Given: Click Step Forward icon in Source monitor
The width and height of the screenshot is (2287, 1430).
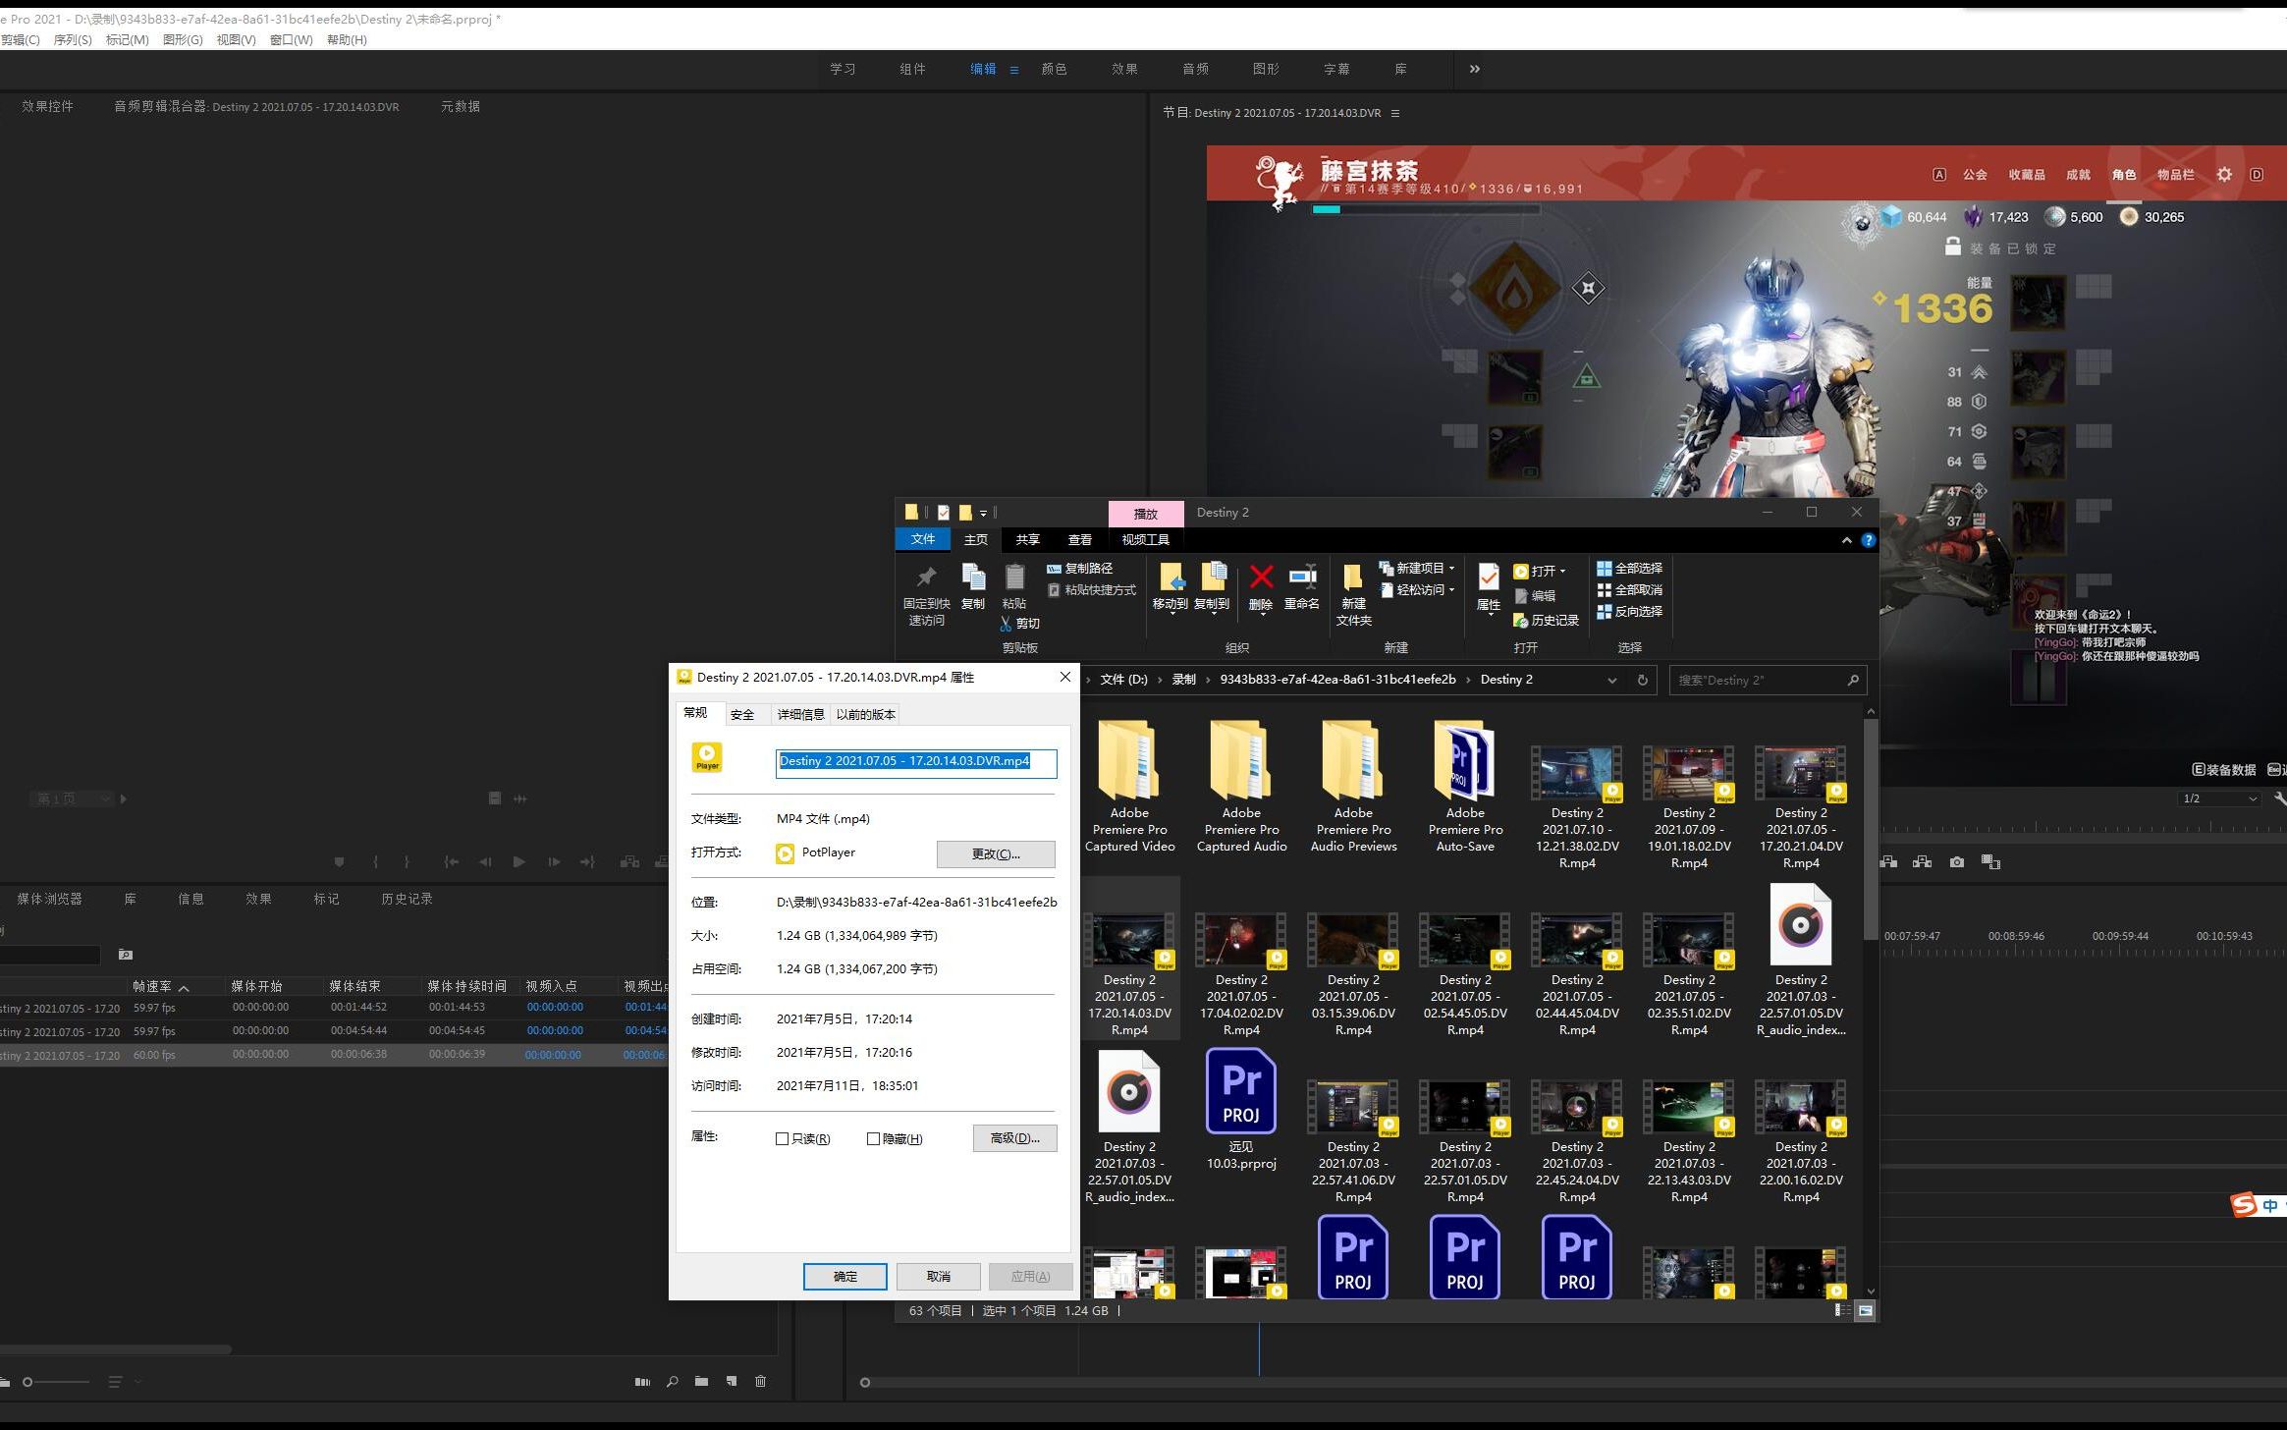Looking at the screenshot, I should tap(554, 862).
